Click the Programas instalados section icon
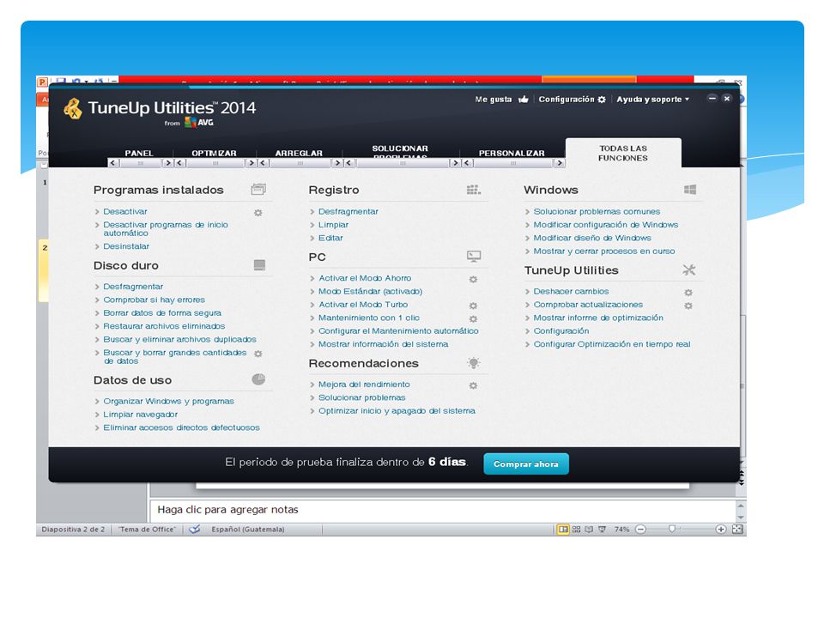824x618 pixels. (258, 189)
